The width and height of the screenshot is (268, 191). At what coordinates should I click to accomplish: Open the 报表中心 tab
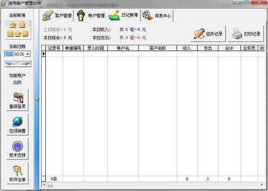point(157,16)
